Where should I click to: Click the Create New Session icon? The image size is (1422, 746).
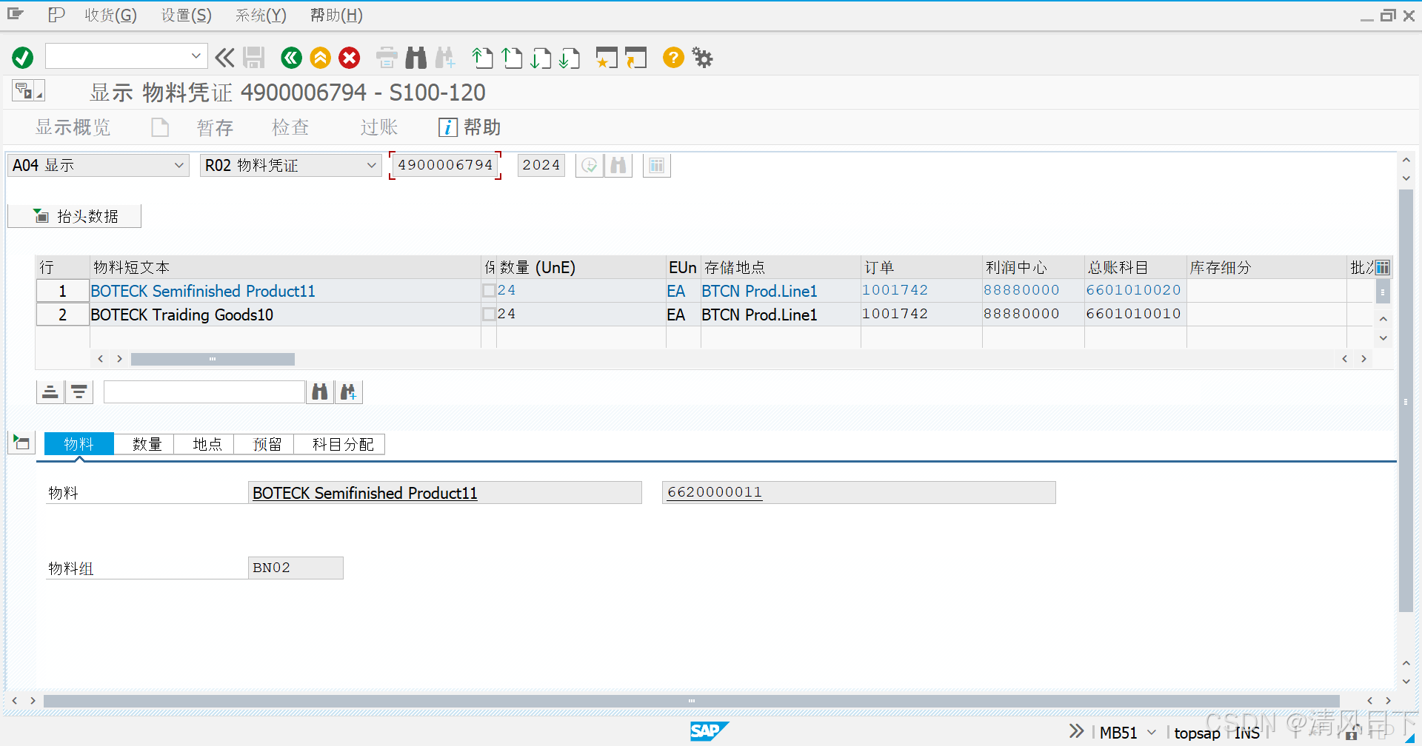pyautogui.click(x=607, y=57)
